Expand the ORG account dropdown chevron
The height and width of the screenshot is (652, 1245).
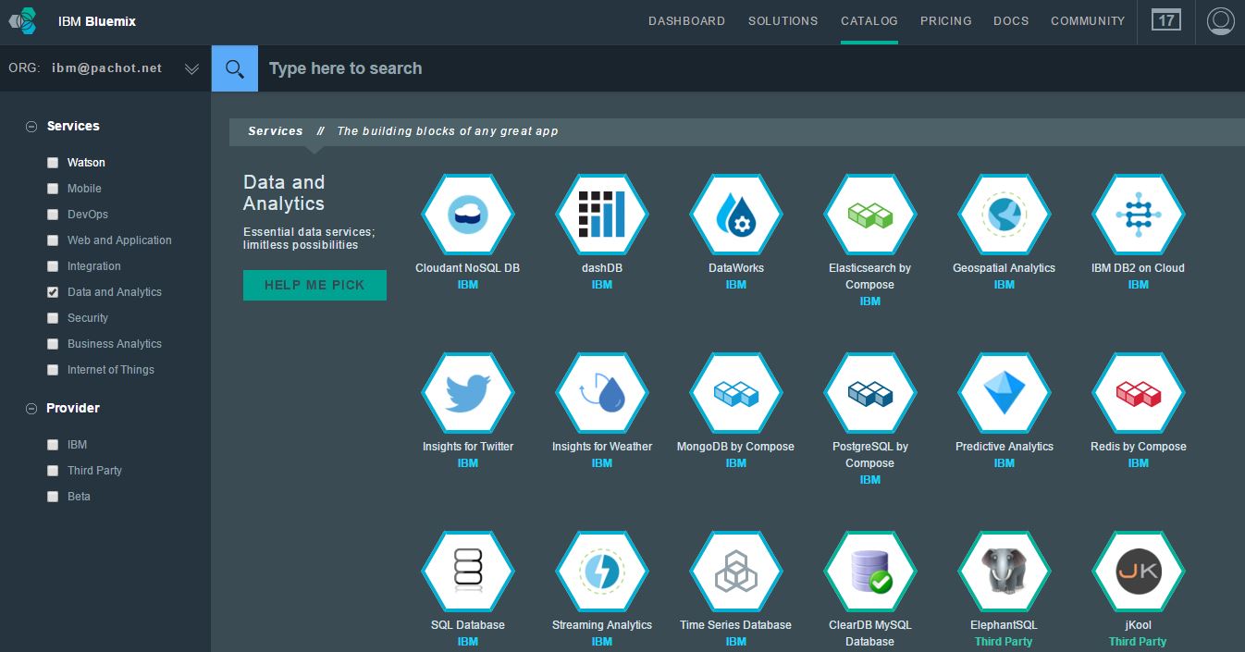(191, 68)
